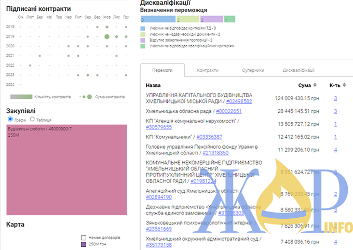Click blue legend swatch for критеріям ТД

click(143, 29)
